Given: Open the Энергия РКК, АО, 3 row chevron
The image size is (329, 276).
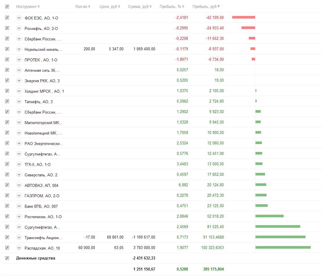Looking at the screenshot, I should tap(19, 80).
